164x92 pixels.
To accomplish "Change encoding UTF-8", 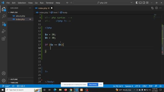I will [138, 86].
